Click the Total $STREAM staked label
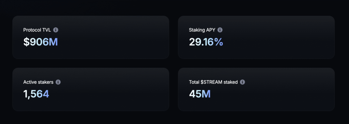The height and width of the screenshot is (124, 349). (x=213, y=82)
